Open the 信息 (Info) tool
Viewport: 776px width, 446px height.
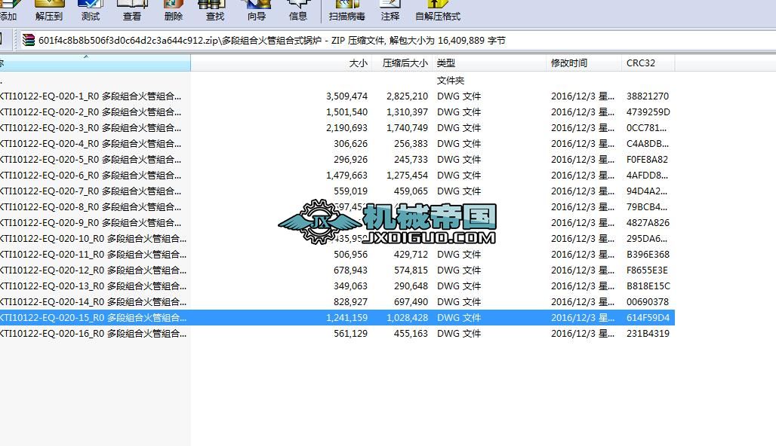pyautogui.click(x=298, y=11)
